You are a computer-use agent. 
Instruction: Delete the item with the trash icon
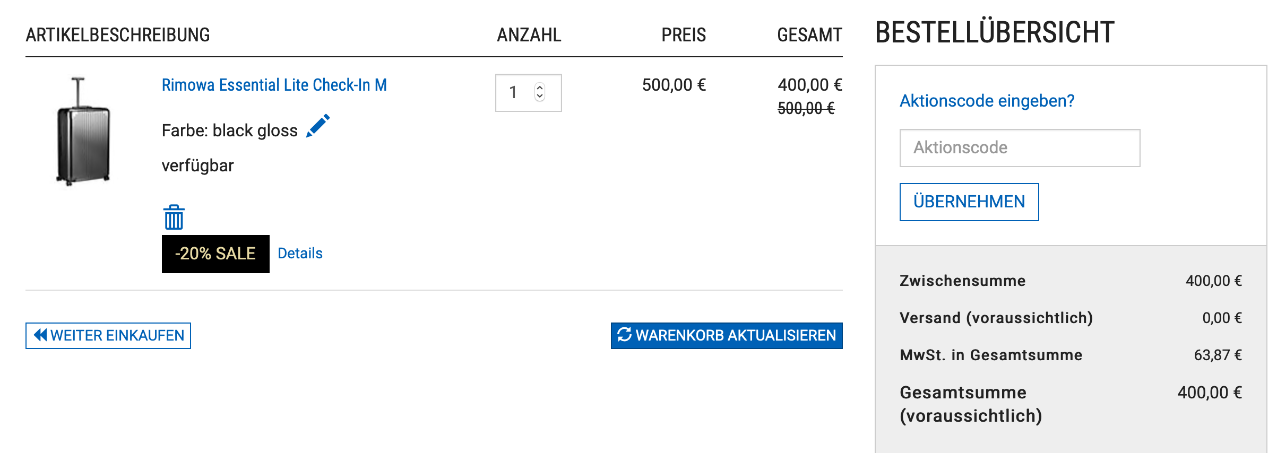174,217
